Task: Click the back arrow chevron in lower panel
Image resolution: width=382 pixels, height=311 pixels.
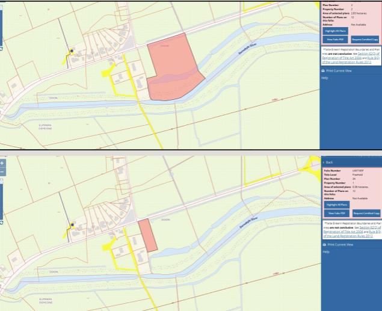Action: pyautogui.click(x=325, y=162)
